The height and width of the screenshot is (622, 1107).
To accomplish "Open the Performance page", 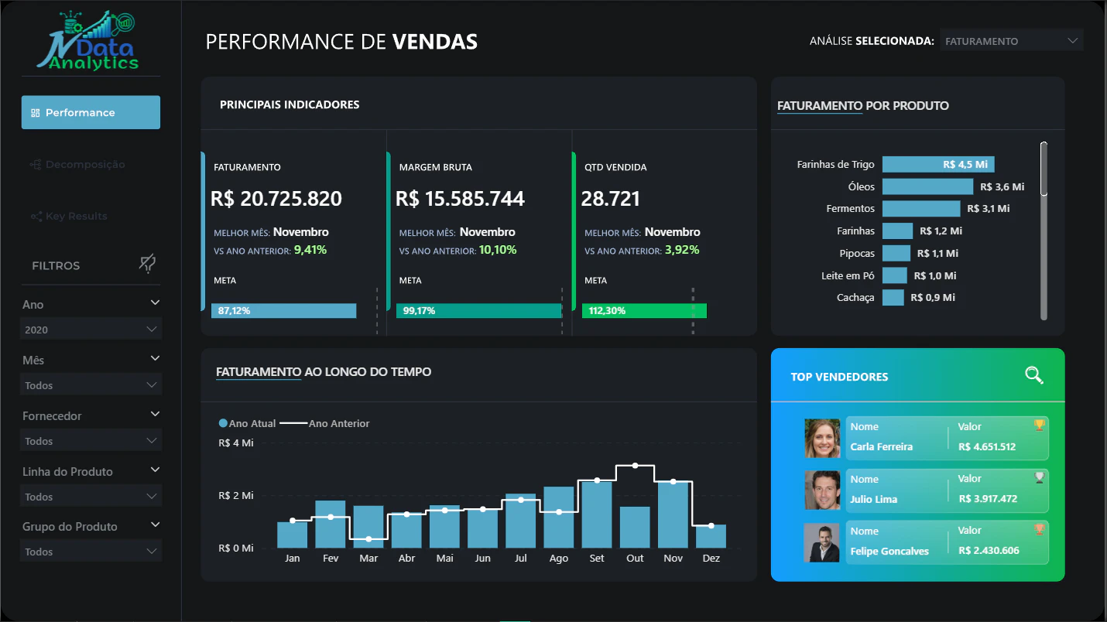I will [91, 112].
